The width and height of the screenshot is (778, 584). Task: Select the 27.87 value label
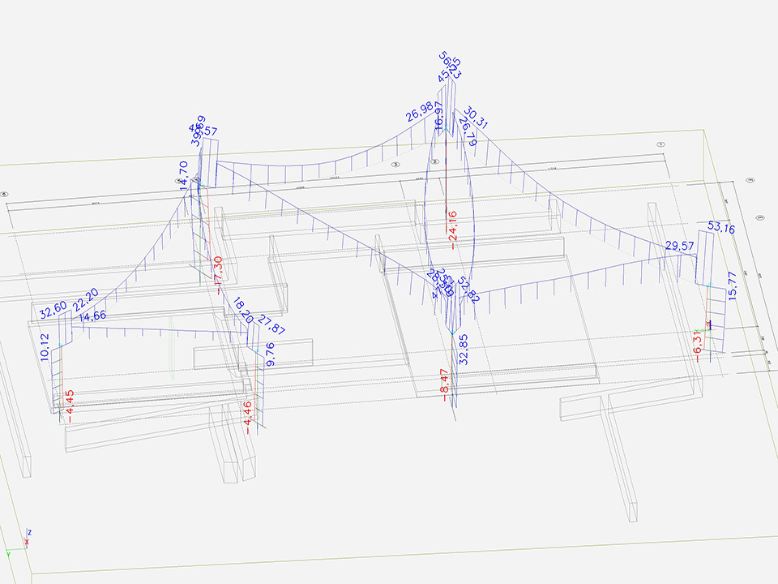coord(271,324)
